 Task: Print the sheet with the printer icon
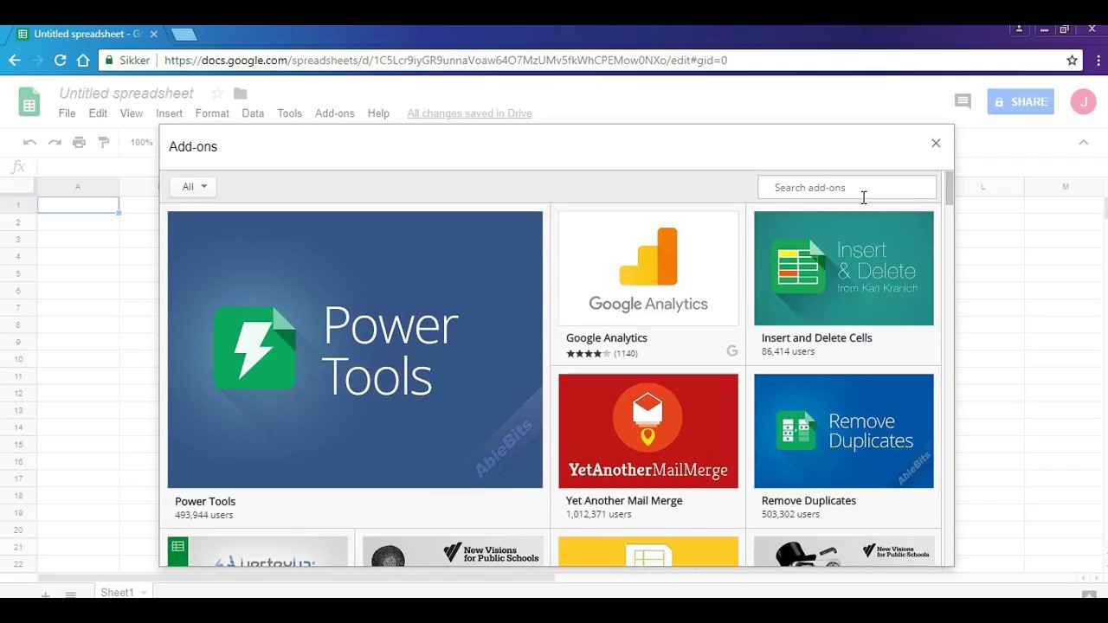pos(79,142)
